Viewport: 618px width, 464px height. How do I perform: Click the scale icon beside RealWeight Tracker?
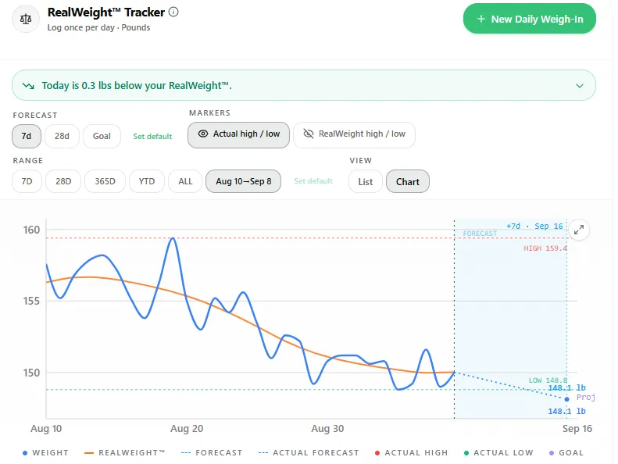click(x=26, y=19)
